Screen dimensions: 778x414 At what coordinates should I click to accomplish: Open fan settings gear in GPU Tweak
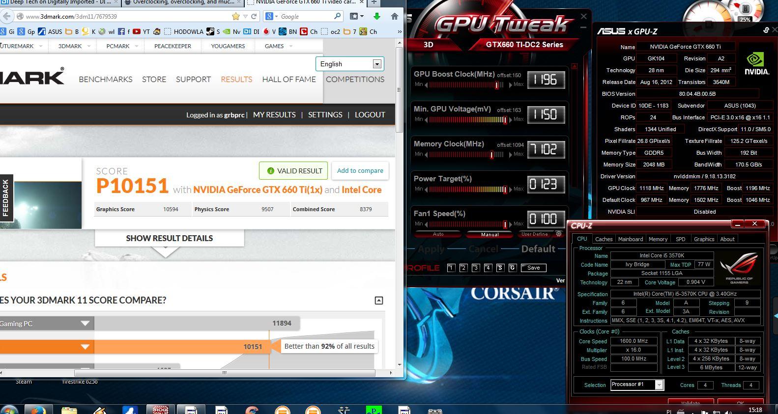tap(559, 234)
